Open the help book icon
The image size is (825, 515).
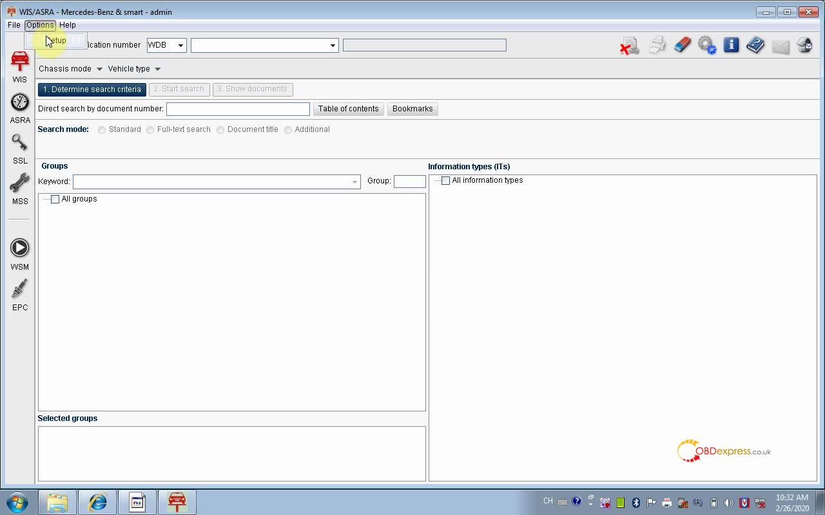755,45
